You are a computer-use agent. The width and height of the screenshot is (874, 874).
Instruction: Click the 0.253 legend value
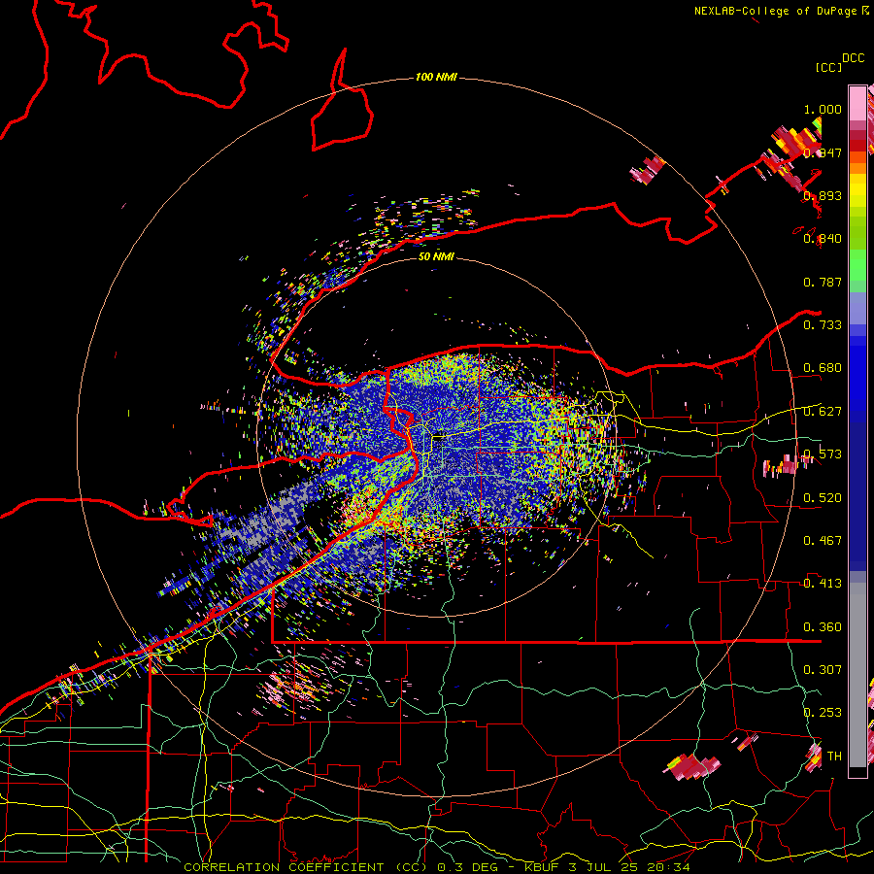pos(823,713)
